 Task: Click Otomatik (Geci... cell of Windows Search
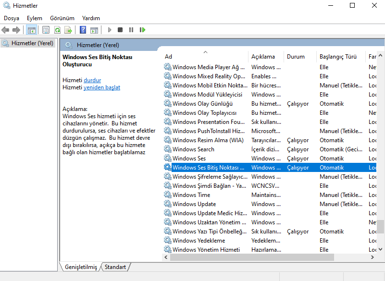tap(341, 149)
